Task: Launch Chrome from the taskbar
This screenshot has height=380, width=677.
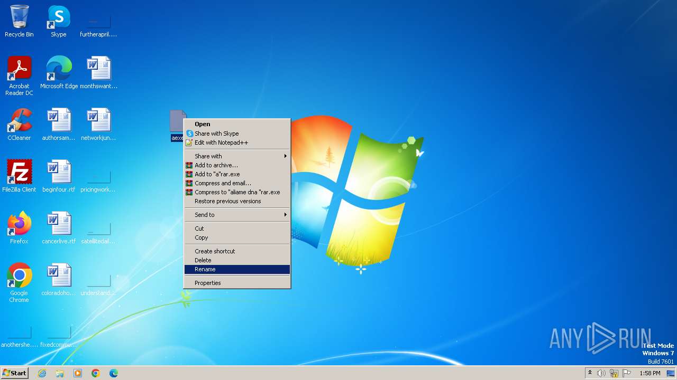Action: 96,373
